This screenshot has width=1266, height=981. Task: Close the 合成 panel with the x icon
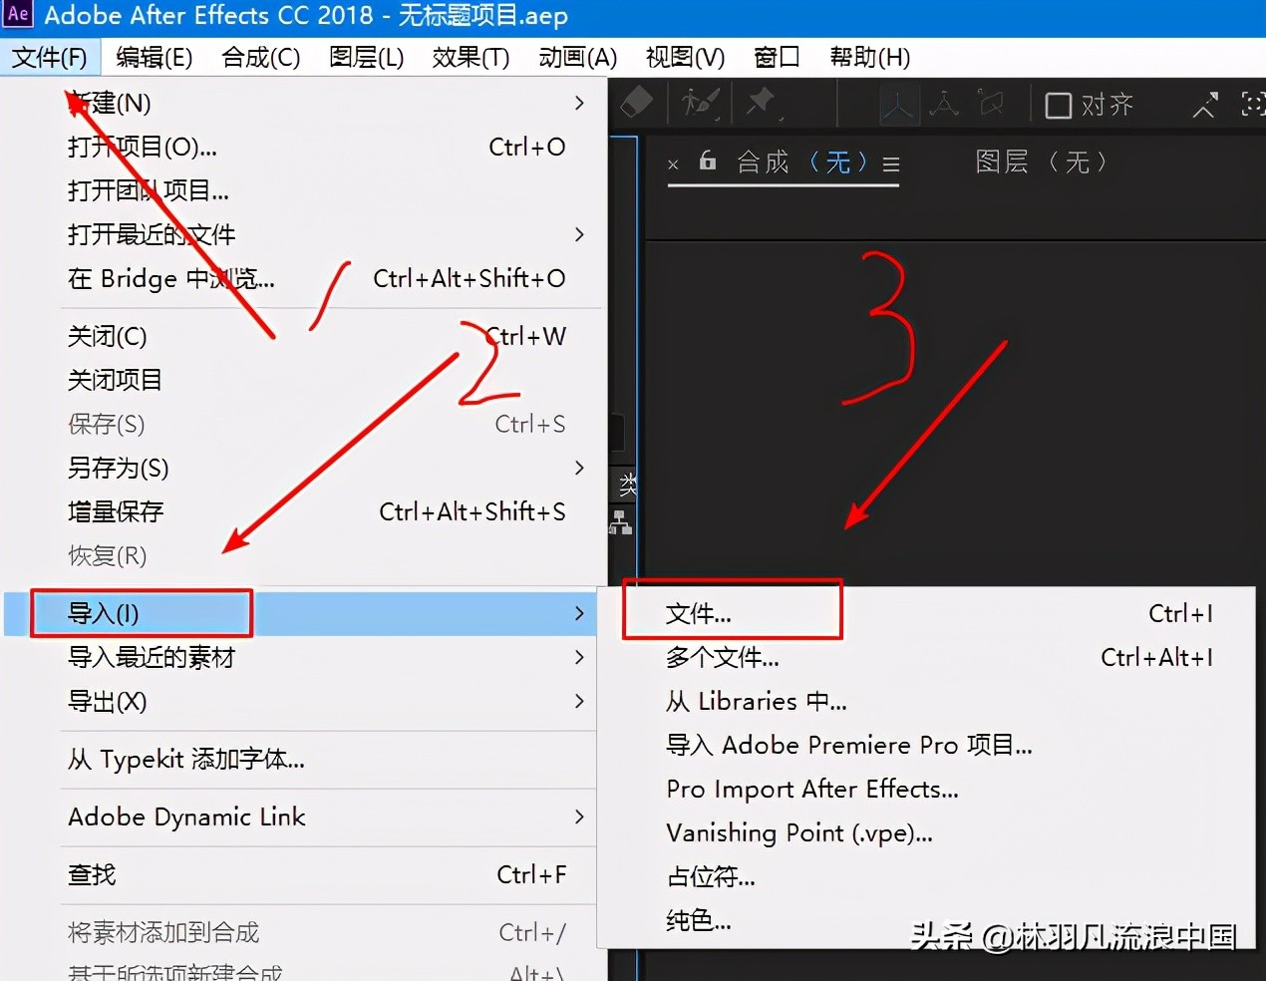674,163
